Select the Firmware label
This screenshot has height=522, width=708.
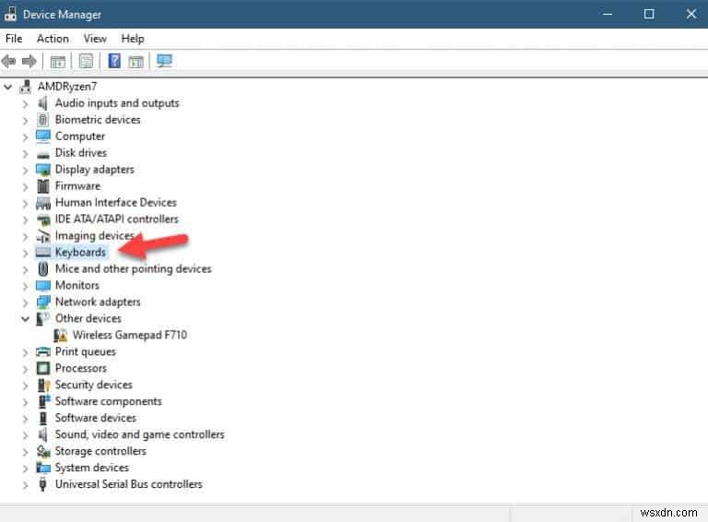tap(77, 186)
